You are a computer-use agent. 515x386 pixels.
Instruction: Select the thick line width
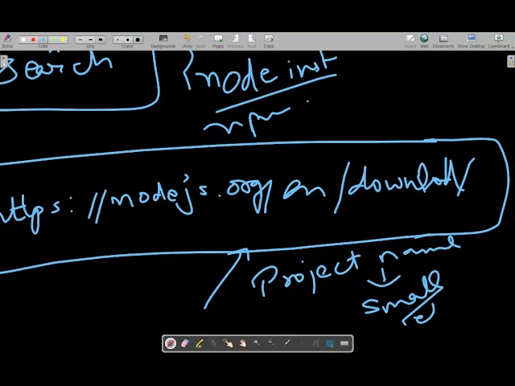101,39
